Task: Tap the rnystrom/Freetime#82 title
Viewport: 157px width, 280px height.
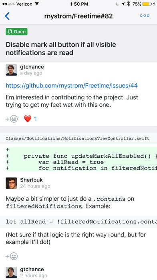Action: coord(78,16)
